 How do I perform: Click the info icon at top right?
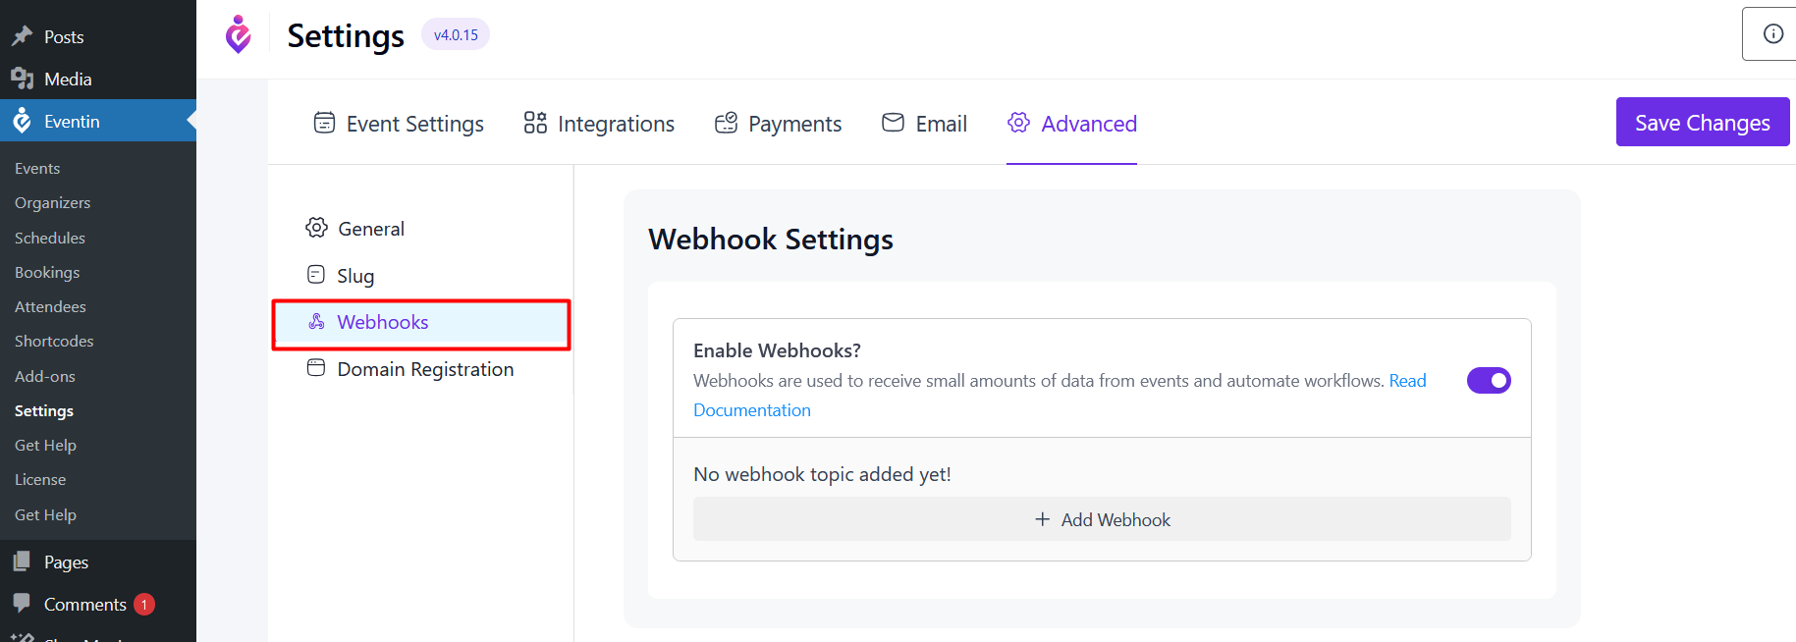pos(1772,34)
